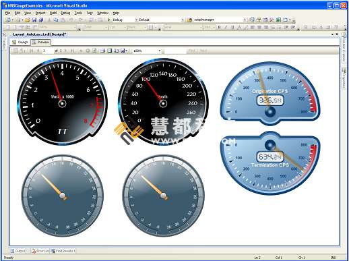The width and height of the screenshot is (349, 261).
Task: Click the Save All toolbar icon
Action: point(41,20)
